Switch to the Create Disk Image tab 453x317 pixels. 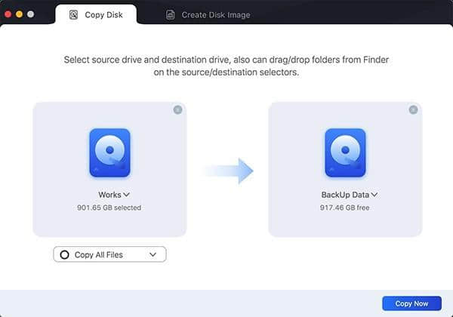click(215, 14)
